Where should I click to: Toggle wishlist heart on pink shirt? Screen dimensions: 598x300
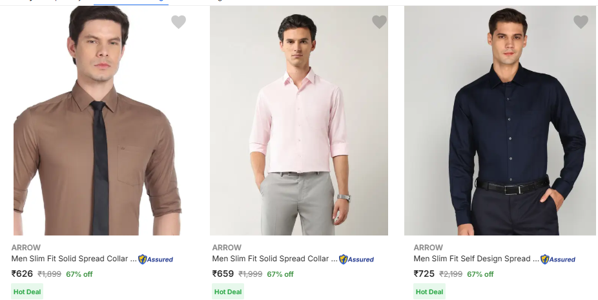[x=379, y=23]
